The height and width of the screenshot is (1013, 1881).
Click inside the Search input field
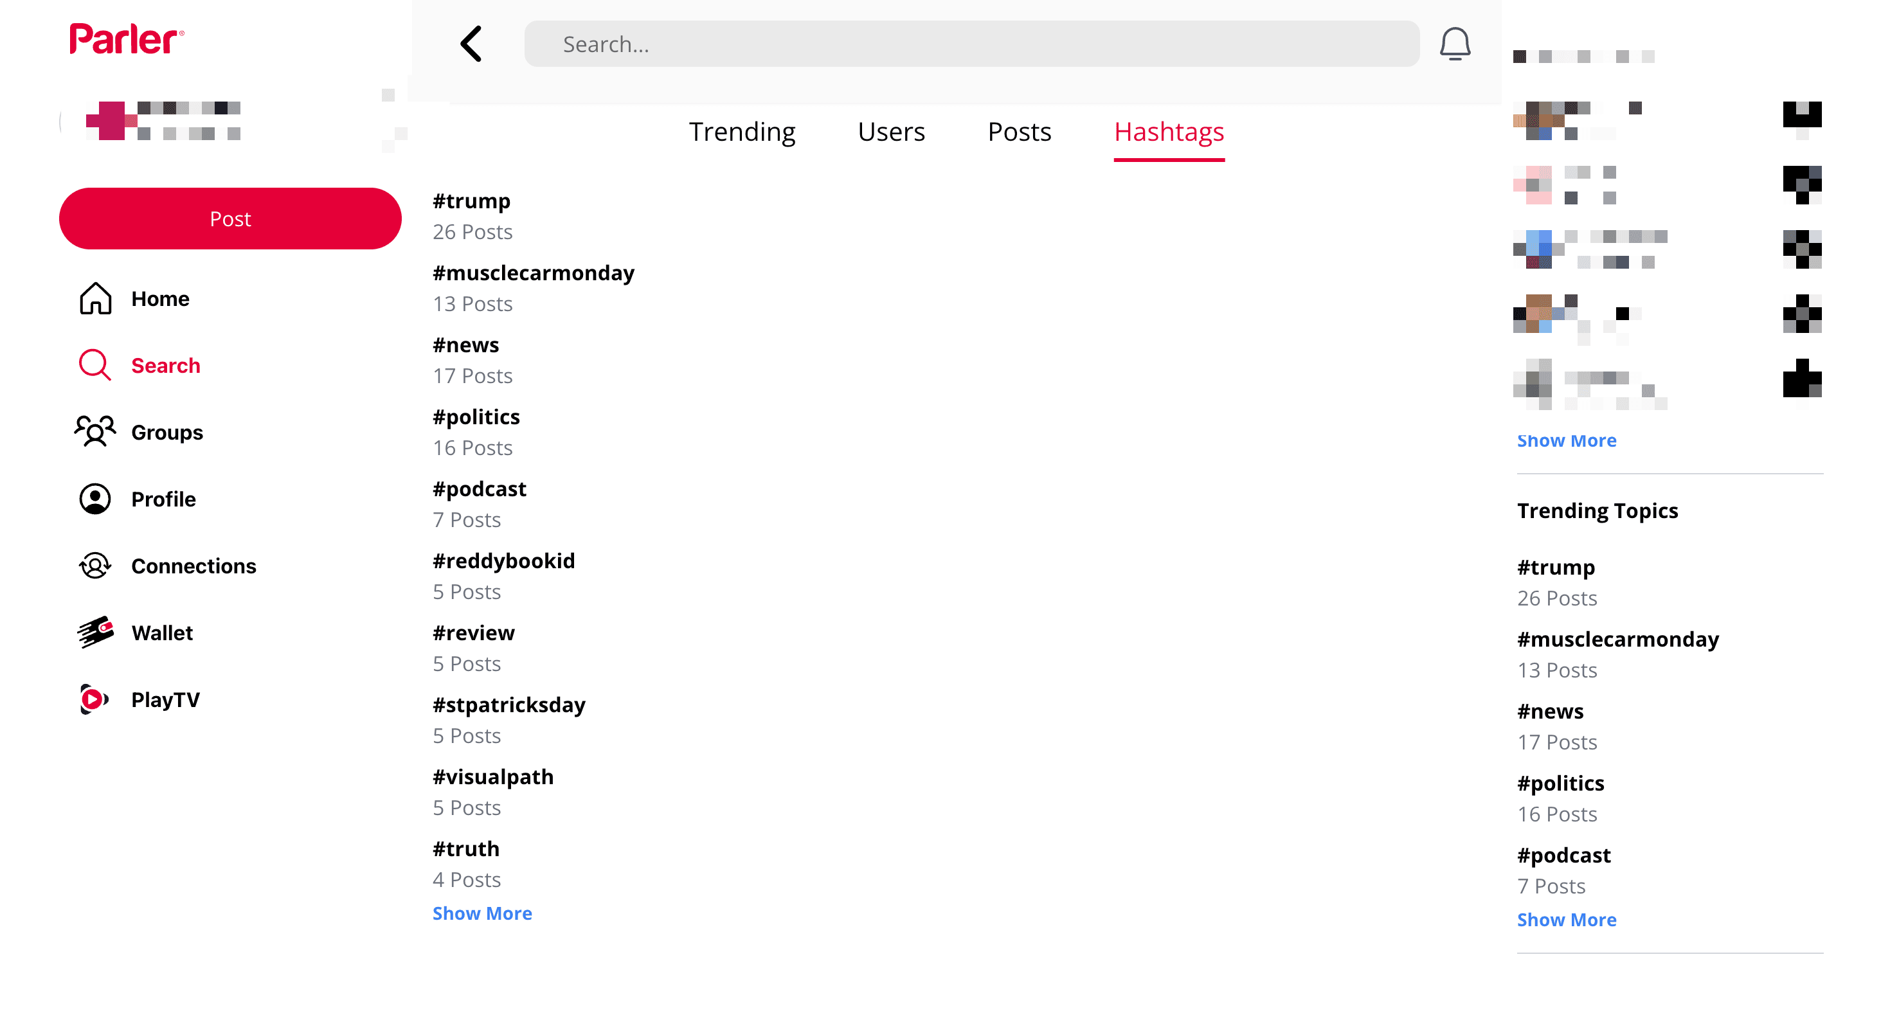coord(971,44)
